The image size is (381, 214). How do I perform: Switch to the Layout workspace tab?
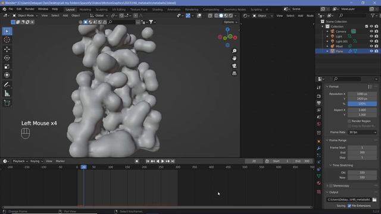tap(70, 10)
